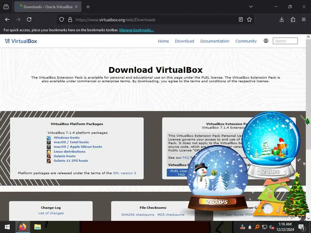311x233 pixels.
Task: Open the MD5 checksums link
Action: pyautogui.click(x=171, y=214)
